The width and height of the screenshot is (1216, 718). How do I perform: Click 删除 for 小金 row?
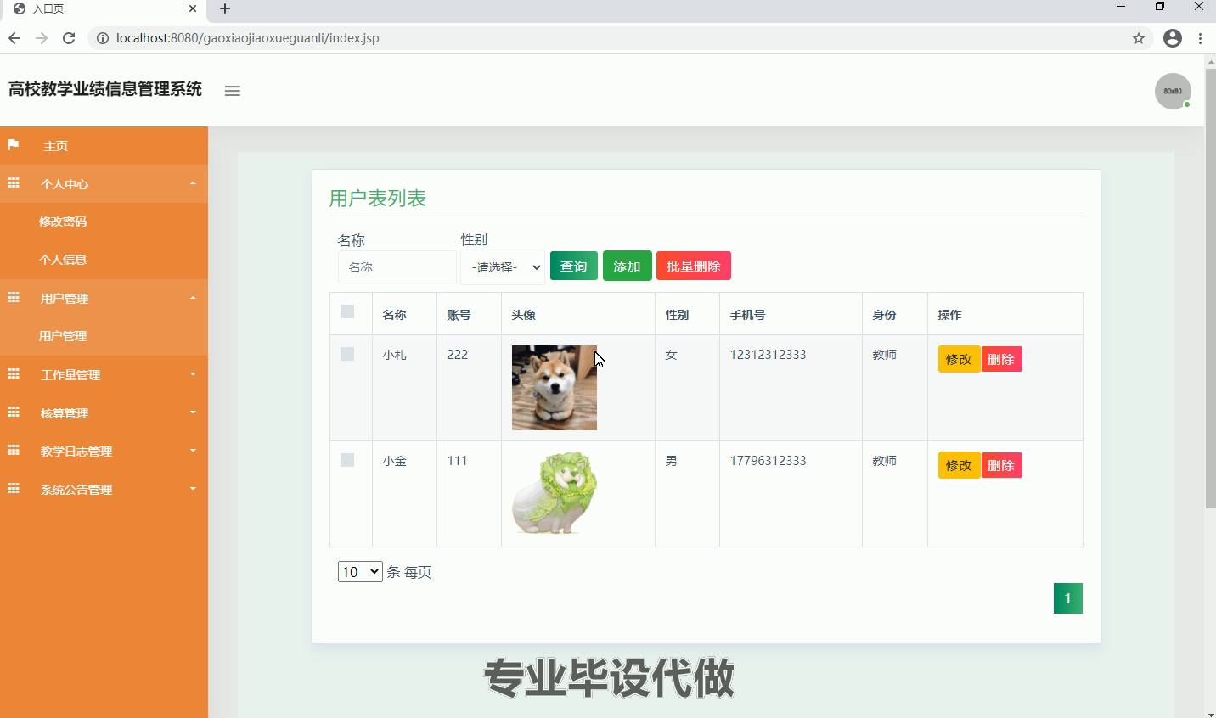tap(1001, 465)
